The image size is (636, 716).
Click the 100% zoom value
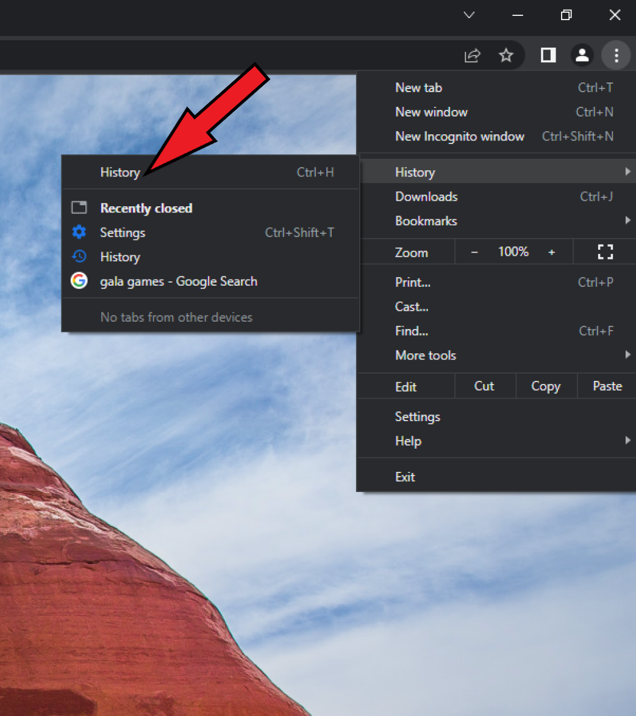point(513,251)
